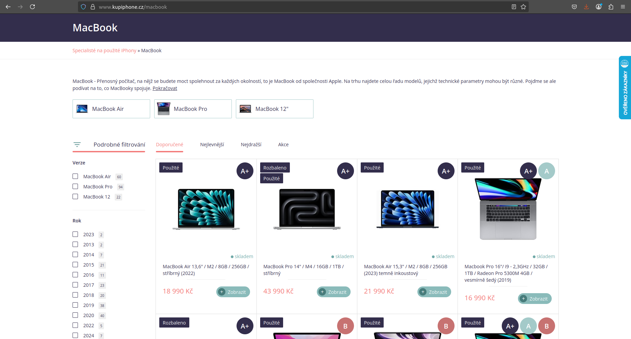Open MacBook Pro 14" M4 stříbrný product title
The image size is (631, 339).
[304, 270]
